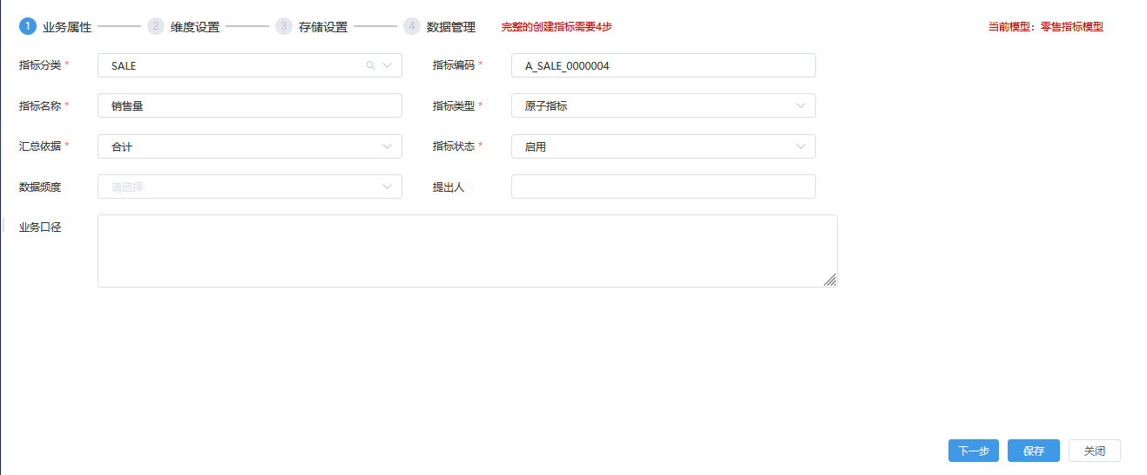The image size is (1147, 475).
Task: Click the step 4 circle icon
Action: click(x=411, y=26)
